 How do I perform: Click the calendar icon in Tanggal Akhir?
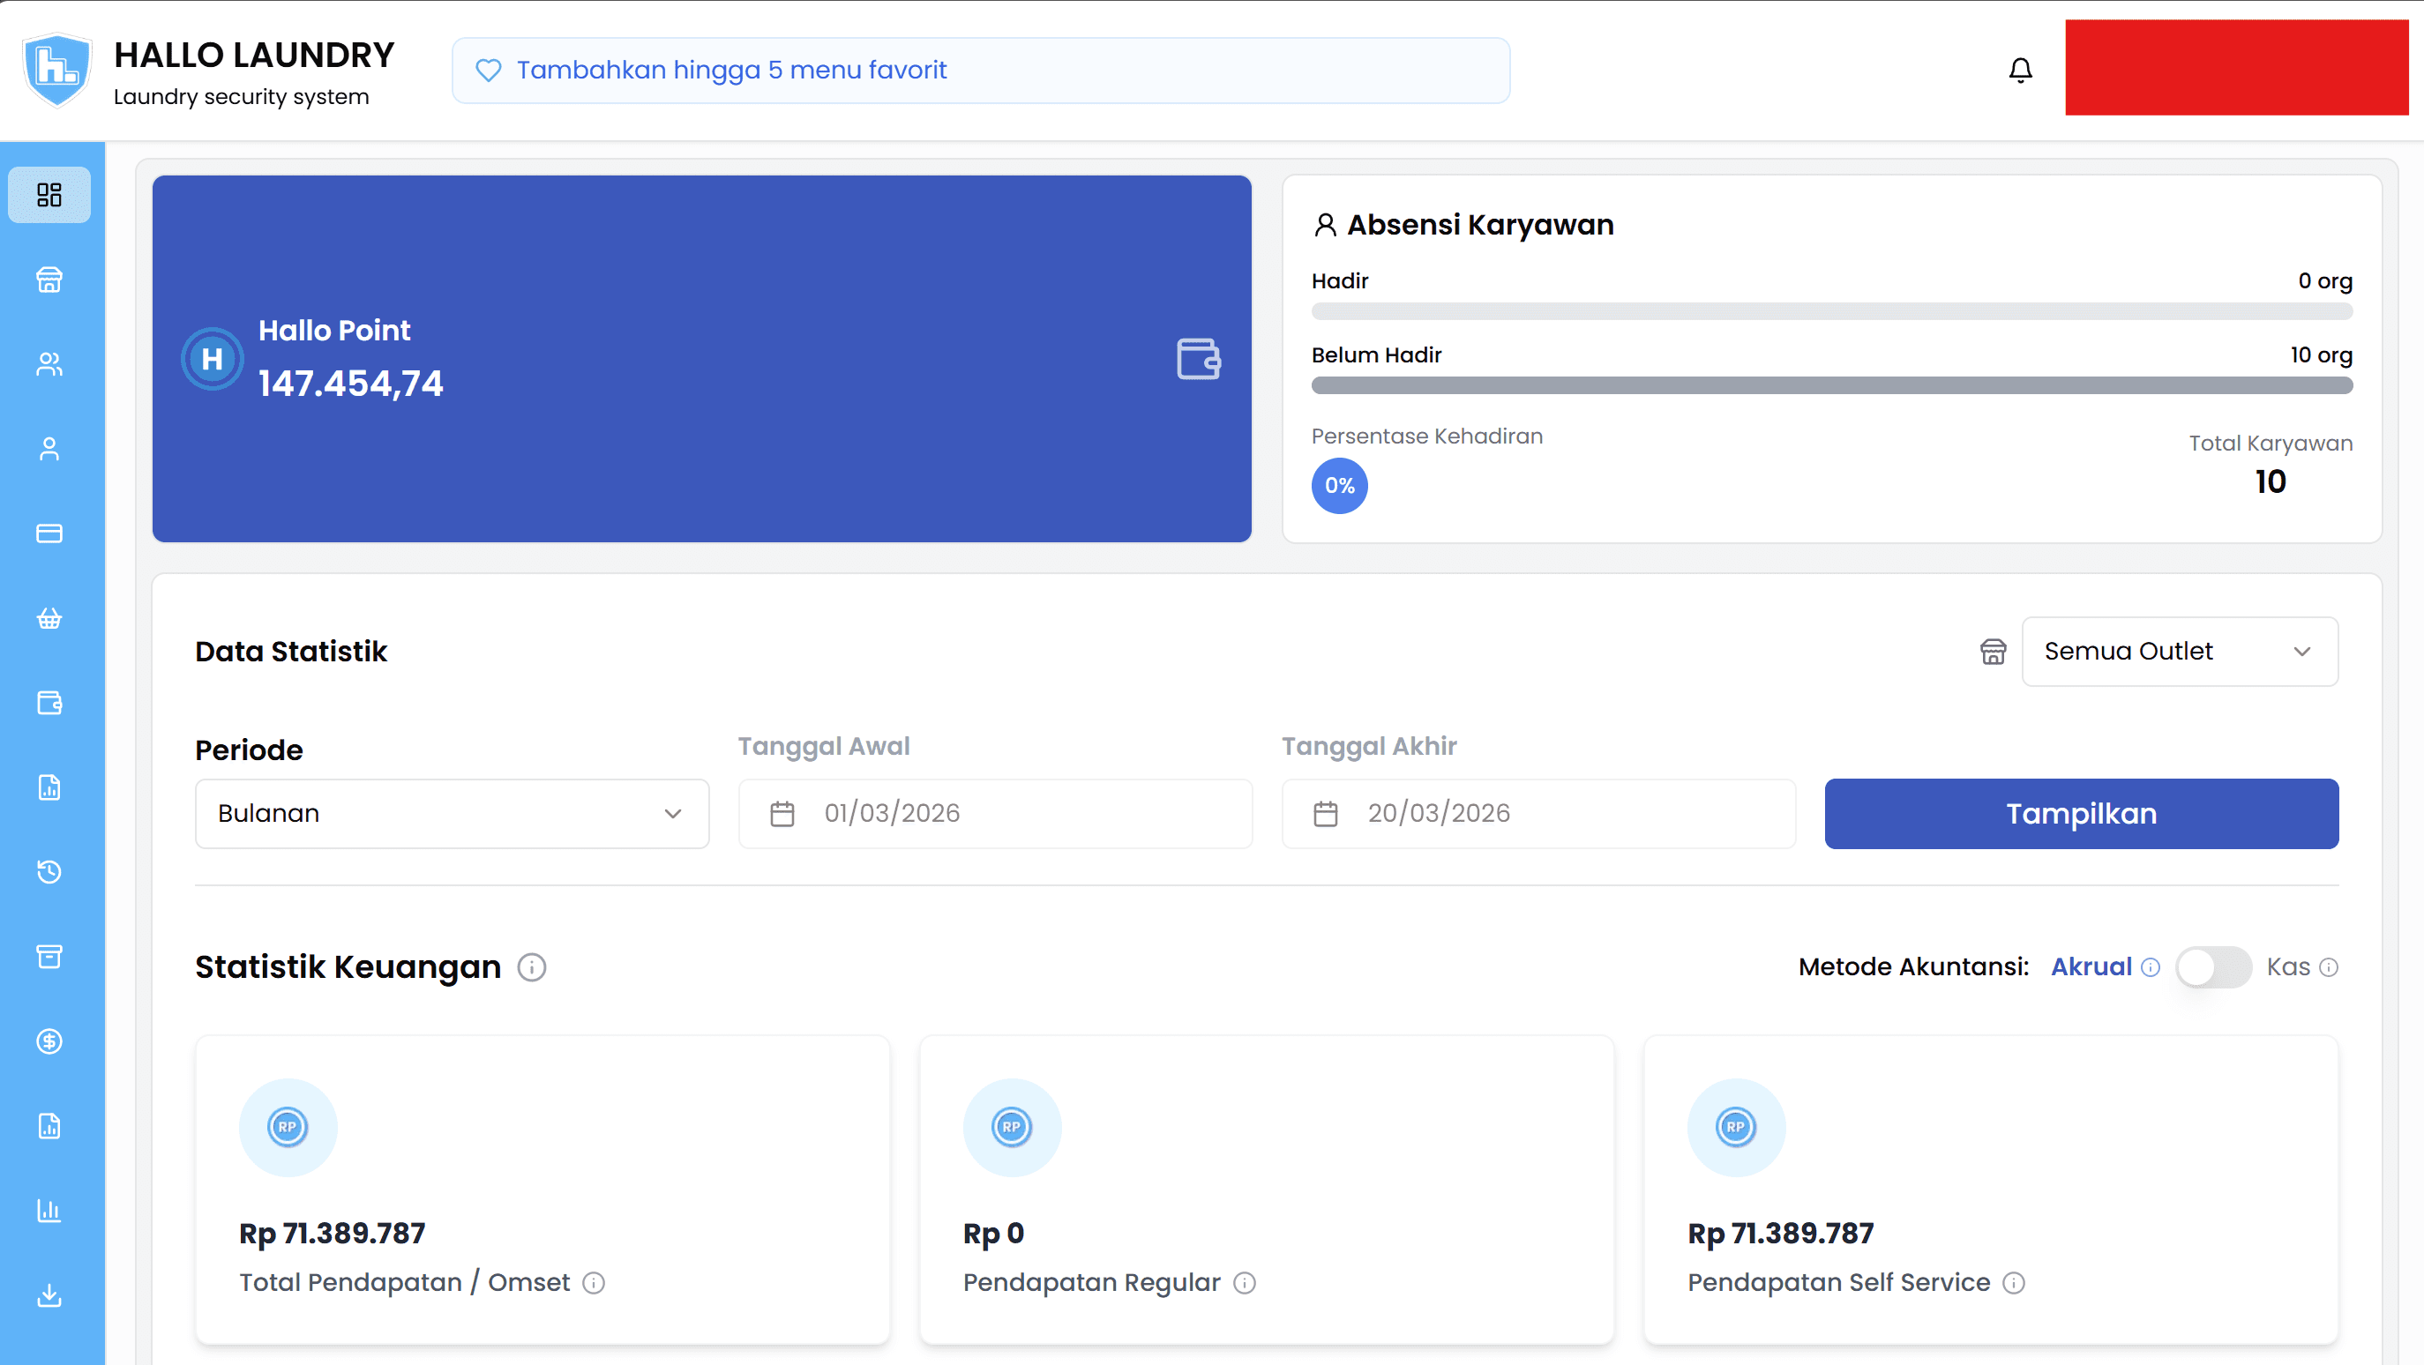(x=1326, y=814)
